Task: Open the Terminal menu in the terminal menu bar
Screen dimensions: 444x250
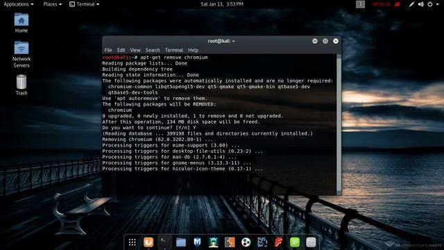Action: pyautogui.click(x=174, y=50)
